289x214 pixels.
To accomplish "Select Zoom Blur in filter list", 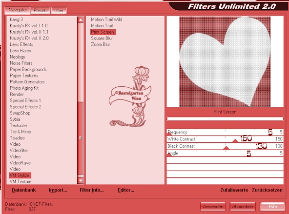I will 101,44.
